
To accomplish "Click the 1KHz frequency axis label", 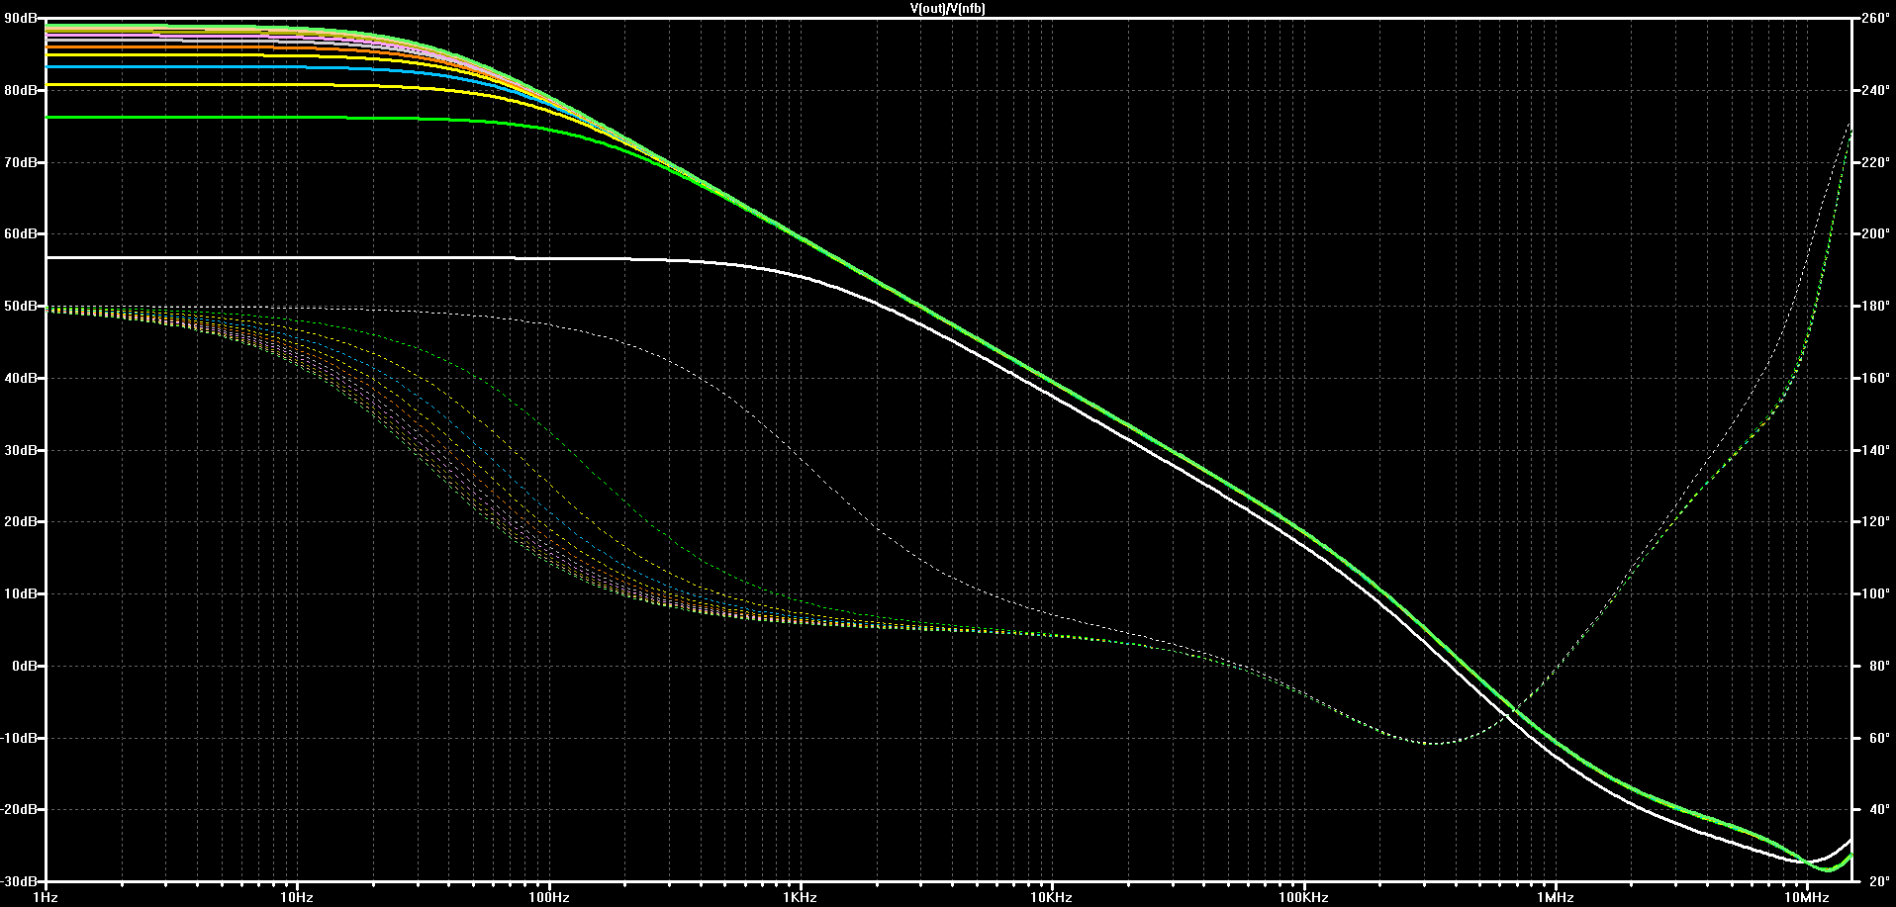I will [x=801, y=898].
